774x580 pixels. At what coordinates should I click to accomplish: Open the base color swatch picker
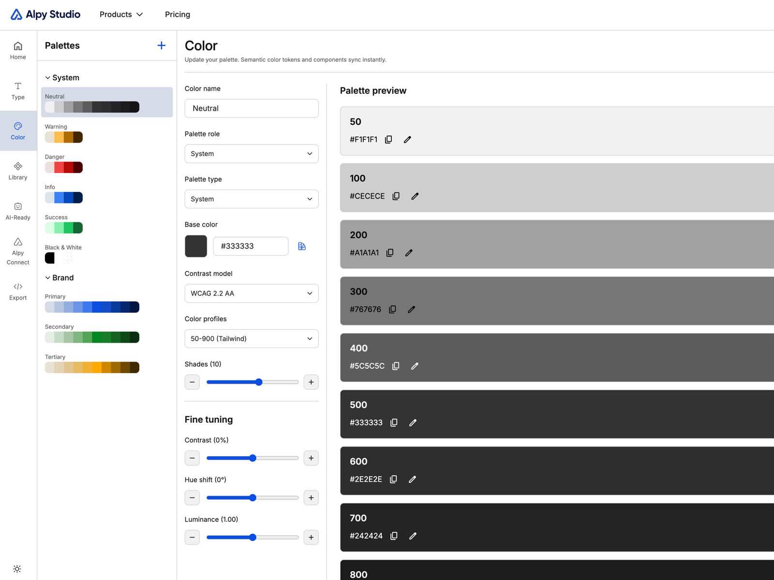[196, 246]
